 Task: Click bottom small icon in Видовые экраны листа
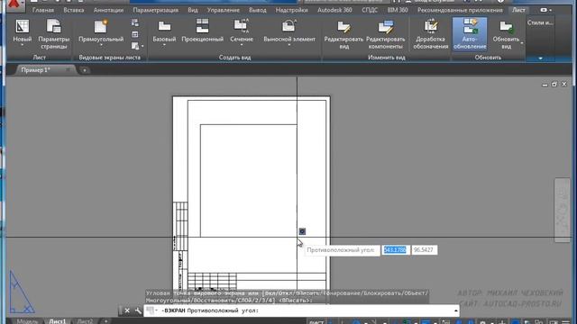(x=135, y=46)
